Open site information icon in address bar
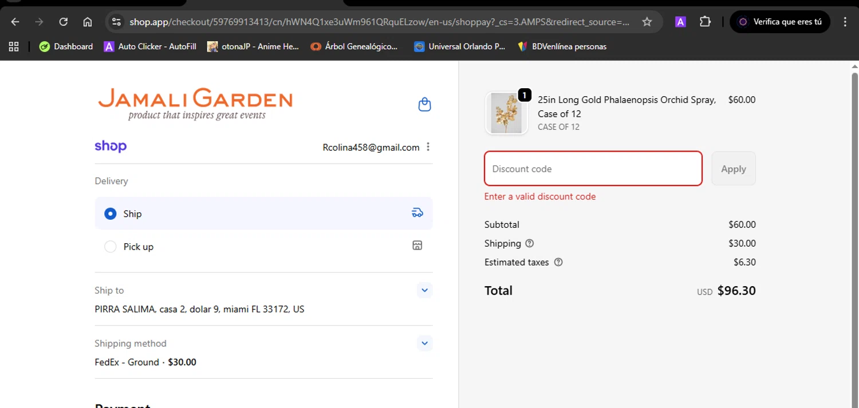 [116, 22]
